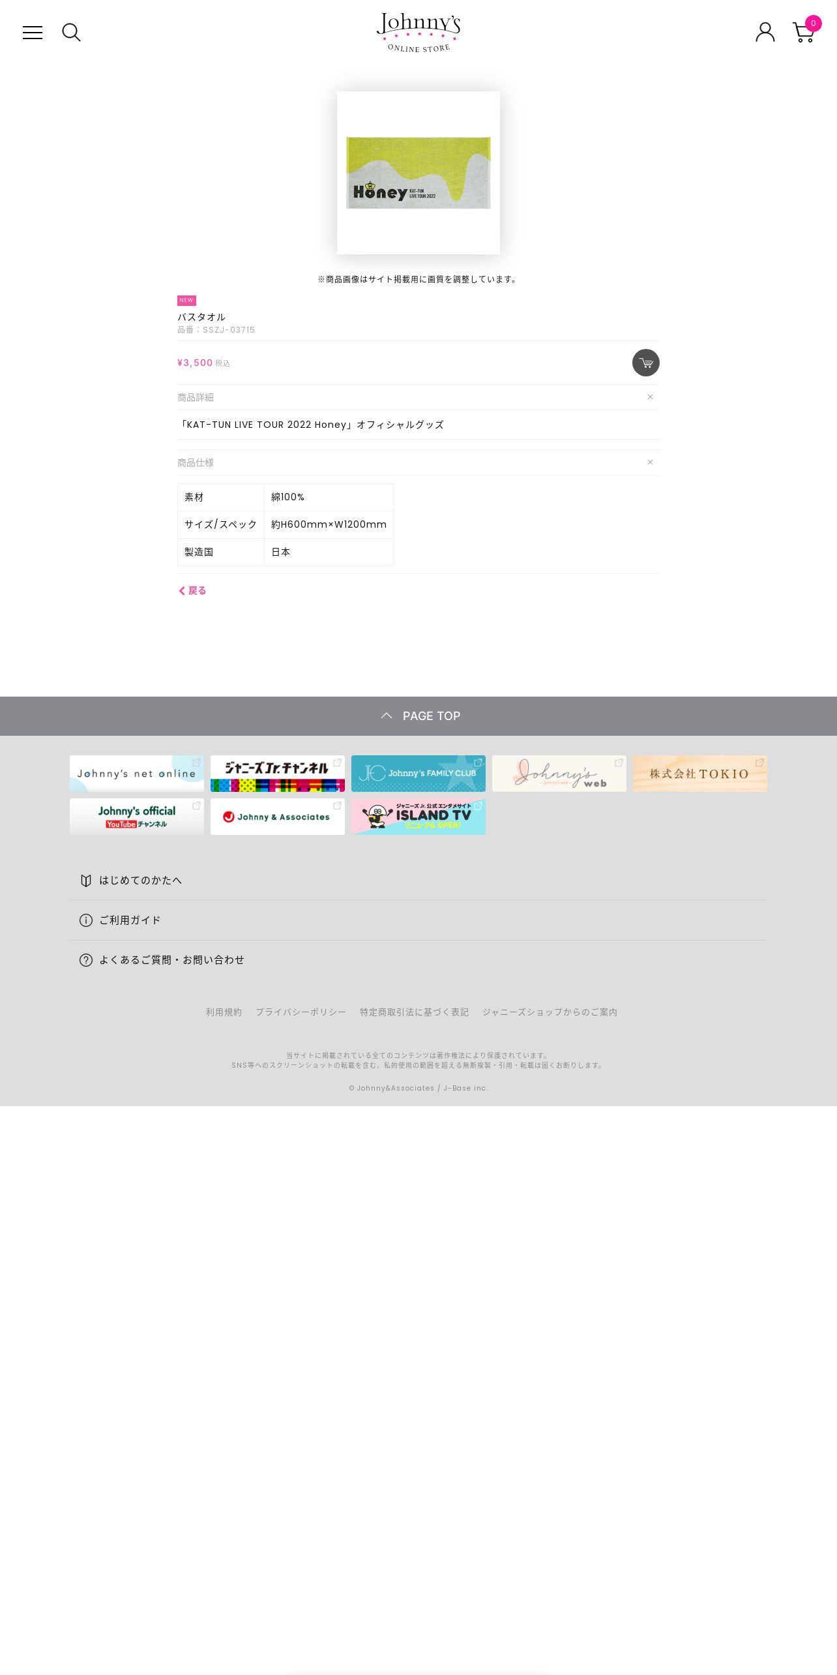Collapse the 商品仕様 section
837x1675 pixels.
tap(650, 462)
